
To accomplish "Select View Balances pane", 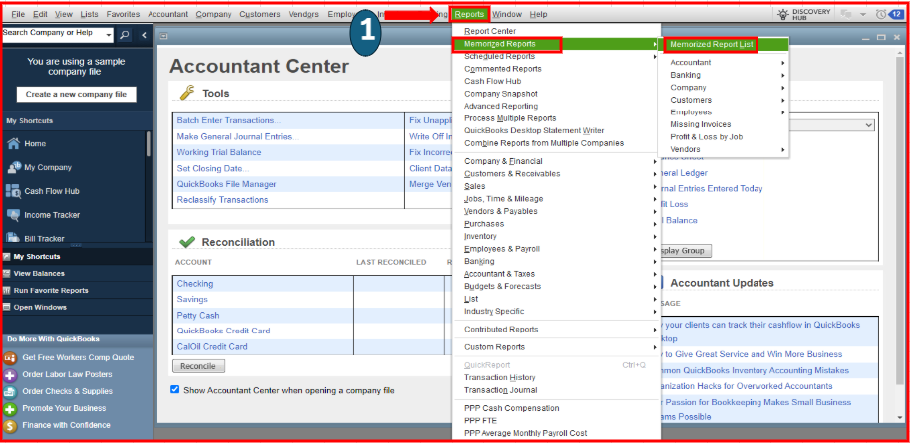I will 77,273.
